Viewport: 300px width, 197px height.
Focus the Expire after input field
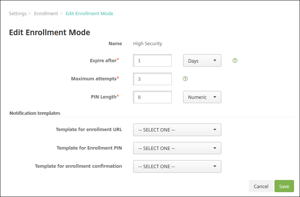coord(153,61)
